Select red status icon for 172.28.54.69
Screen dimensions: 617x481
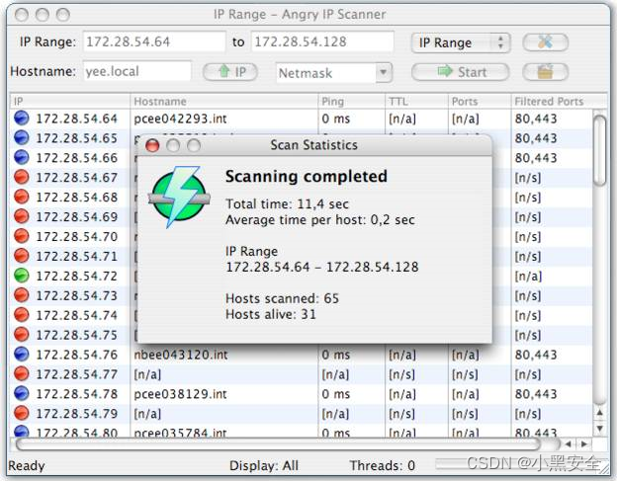pyautogui.click(x=21, y=216)
